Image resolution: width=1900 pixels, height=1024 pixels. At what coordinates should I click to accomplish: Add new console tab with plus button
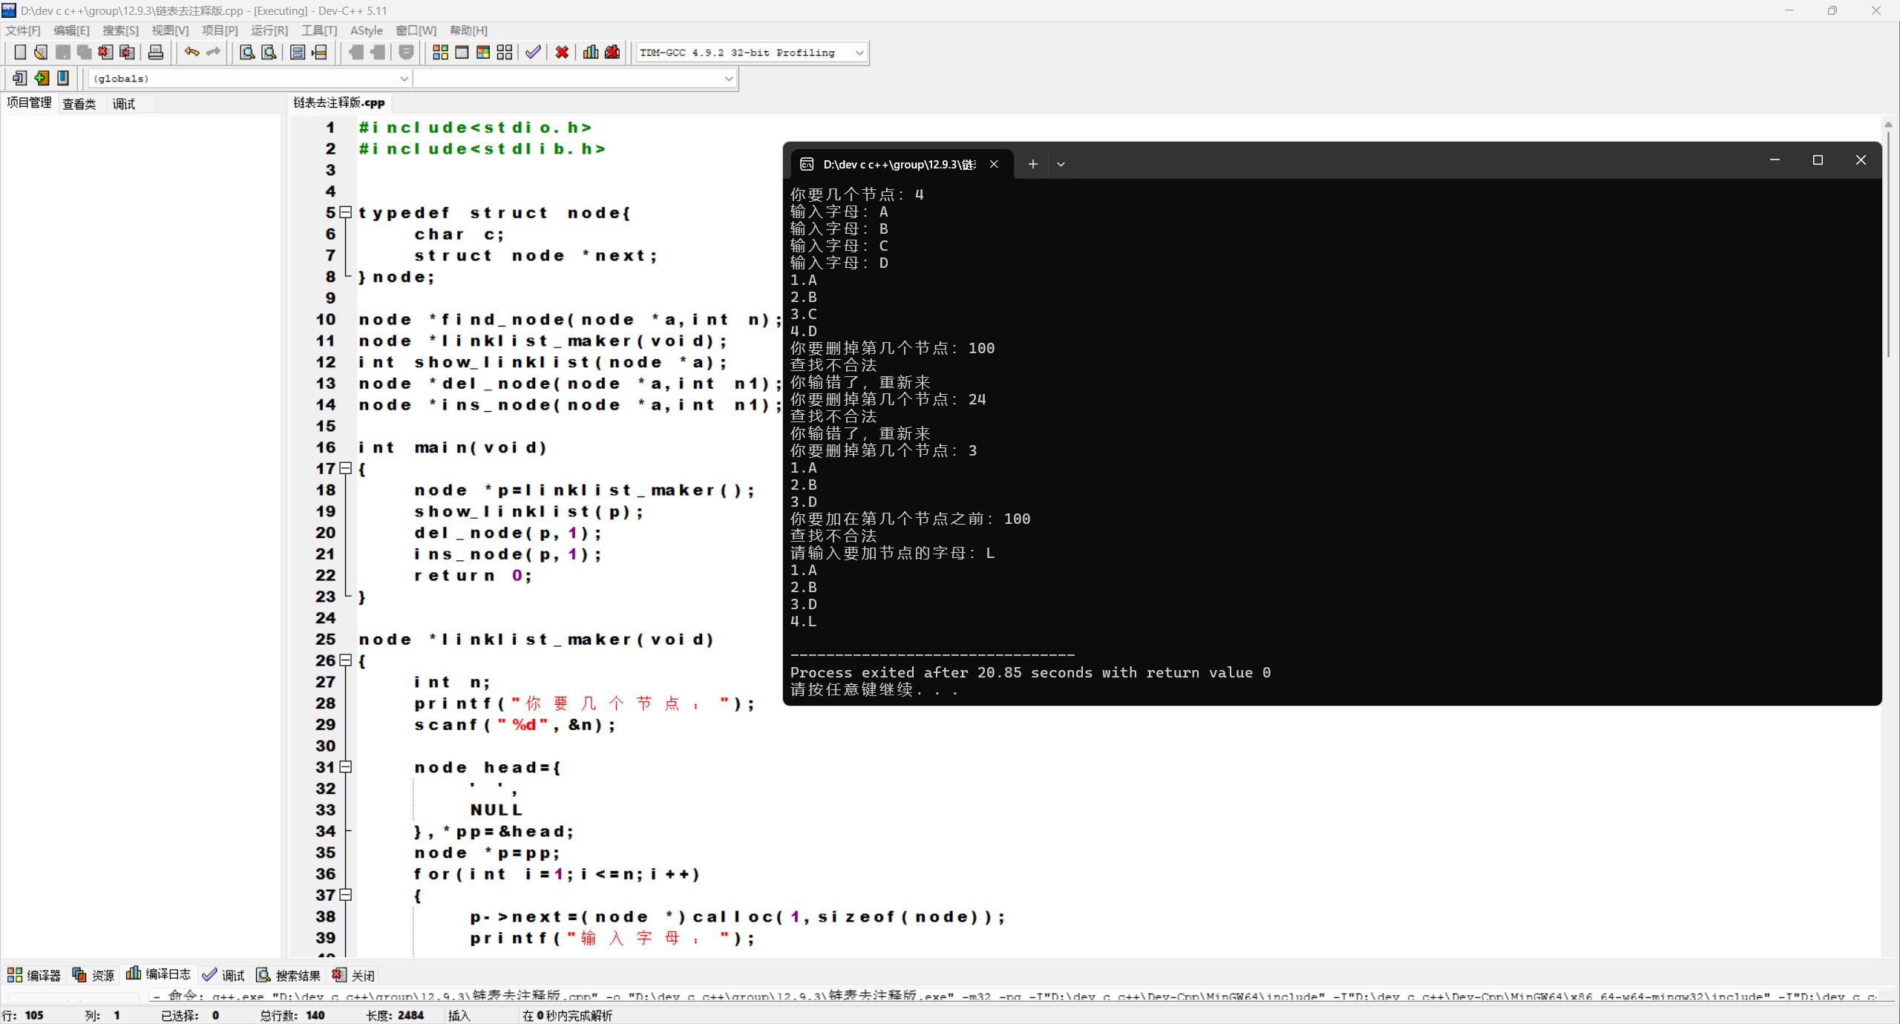[1032, 164]
